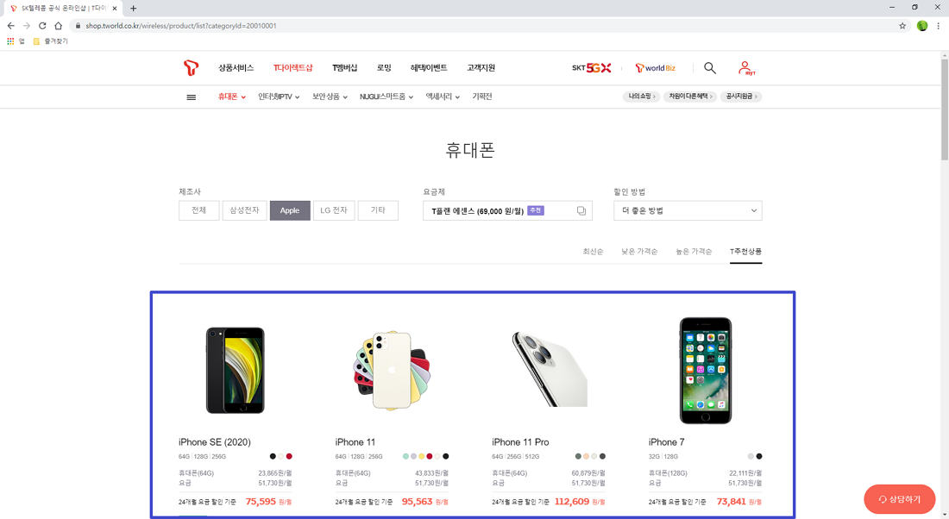Reload the page with the refresh icon
This screenshot has height=519, width=949.
click(42, 25)
